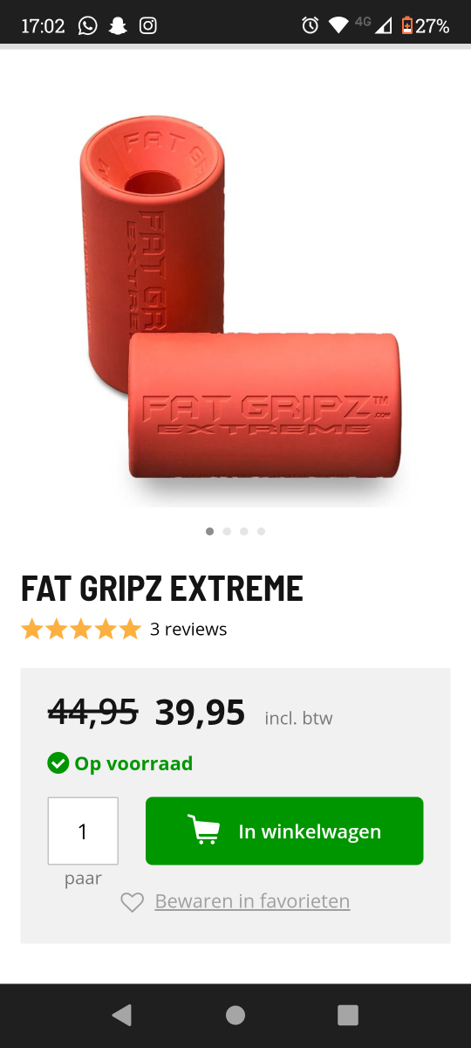471x1048 pixels.
Task: Open Bewaren in favorieten link
Action: click(x=252, y=901)
